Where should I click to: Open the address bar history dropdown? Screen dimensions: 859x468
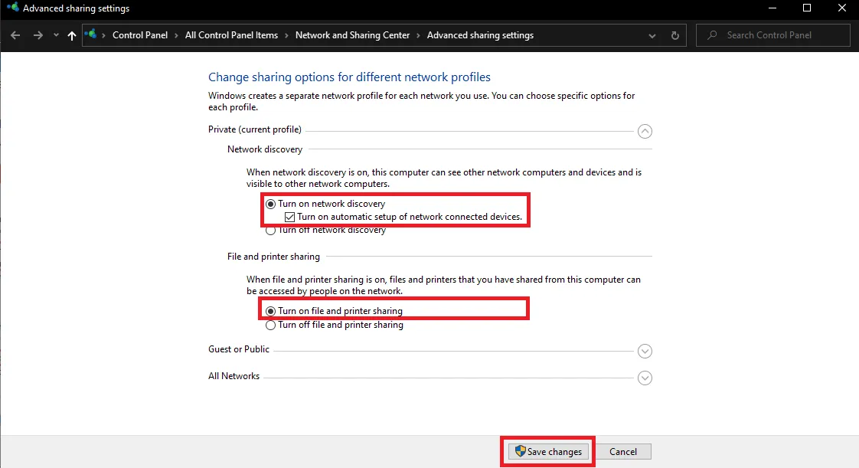(652, 35)
